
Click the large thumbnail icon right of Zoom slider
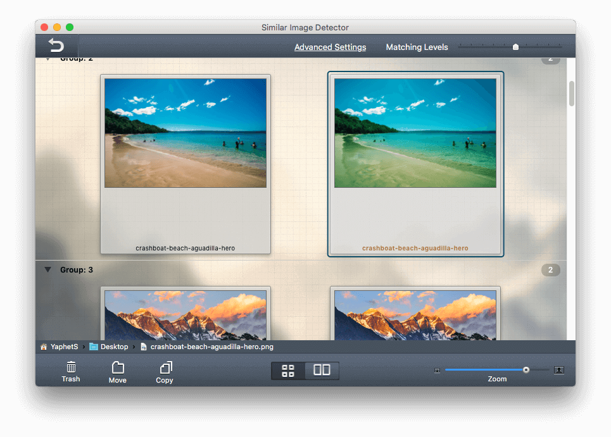(x=558, y=369)
